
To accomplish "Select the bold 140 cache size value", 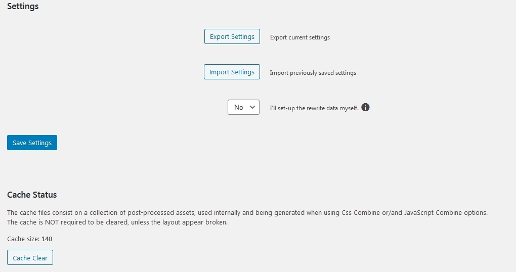I will [47, 239].
